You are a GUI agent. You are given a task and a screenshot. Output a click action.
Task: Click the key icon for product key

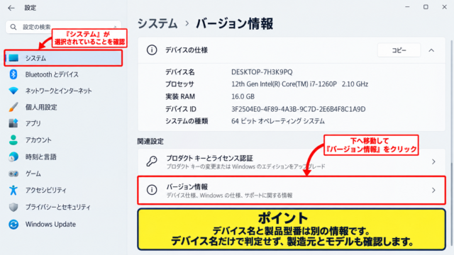tap(152, 161)
